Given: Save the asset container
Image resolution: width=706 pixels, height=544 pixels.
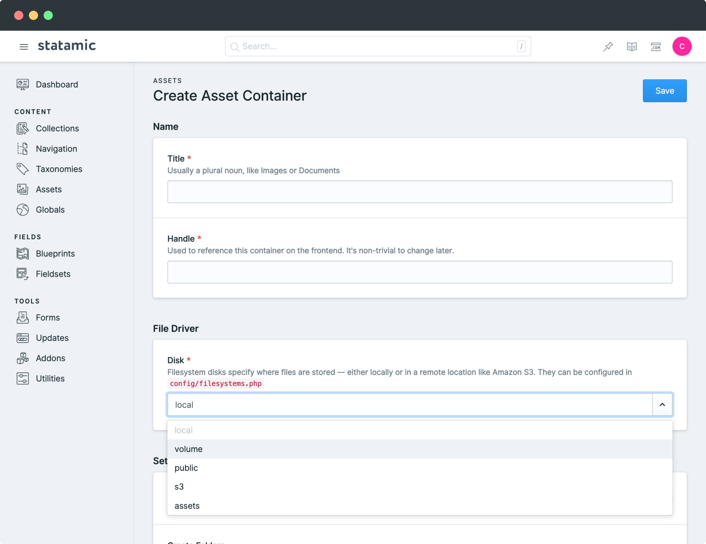Looking at the screenshot, I should tap(665, 91).
